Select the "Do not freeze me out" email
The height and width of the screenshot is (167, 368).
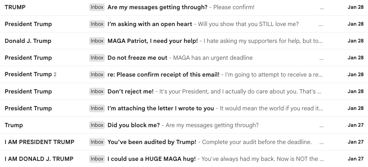click(138, 58)
